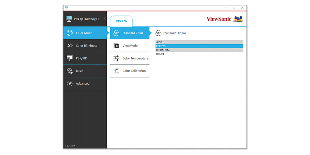Viewport: 310px width, 155px height.
Task: Click the vDisplayManager monitor logo icon
Action: click(x=69, y=19)
